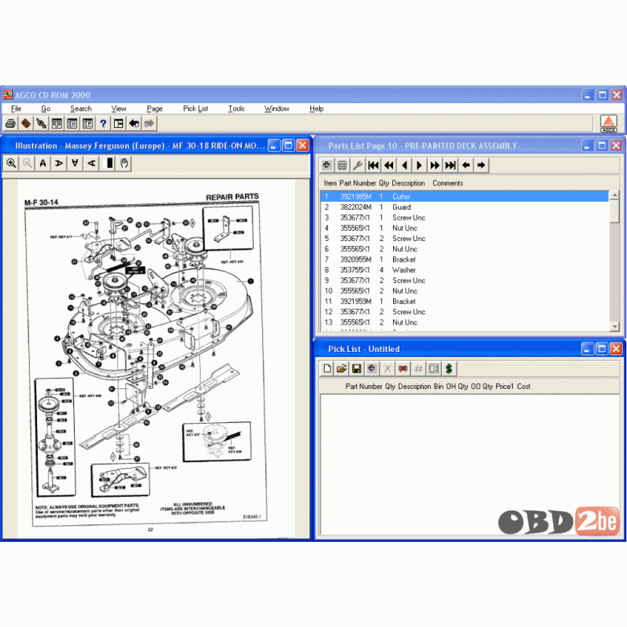The height and width of the screenshot is (627, 627).
Task: Jump to first page in Parts List
Action: coord(373,165)
